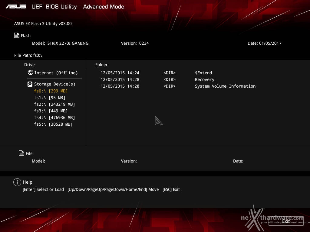
Task: Select drive fs1:\ [95 MB]
Action: (x=50, y=98)
